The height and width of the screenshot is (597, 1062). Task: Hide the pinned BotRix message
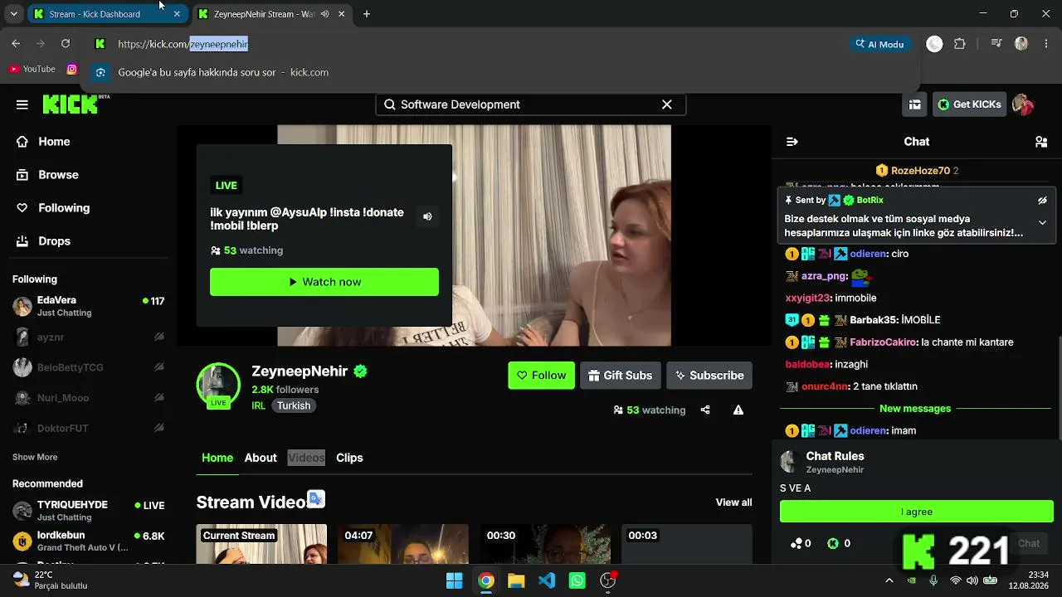pyautogui.click(x=1043, y=201)
